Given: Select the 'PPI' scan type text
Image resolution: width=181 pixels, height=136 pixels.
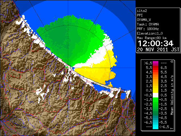Looking at the screenshot, I should tap(140, 15).
